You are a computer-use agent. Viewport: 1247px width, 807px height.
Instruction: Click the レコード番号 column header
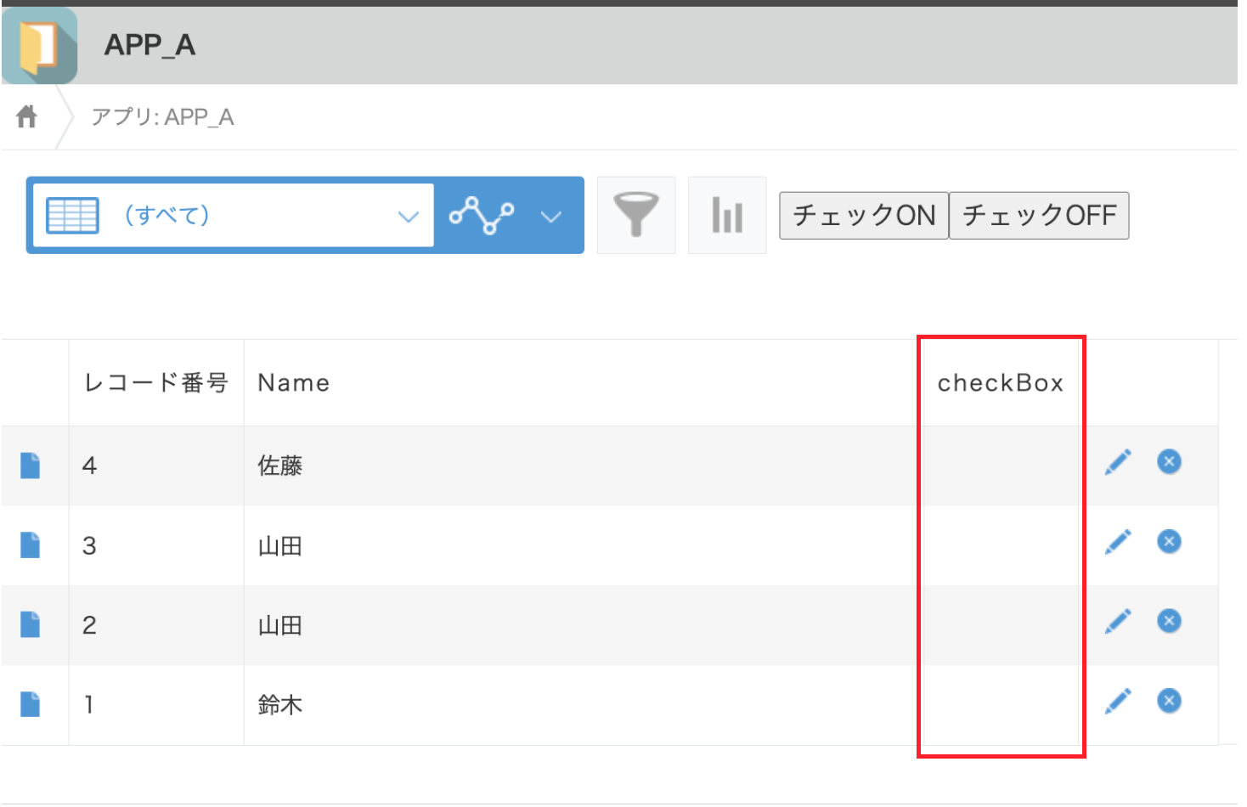pyautogui.click(x=156, y=383)
